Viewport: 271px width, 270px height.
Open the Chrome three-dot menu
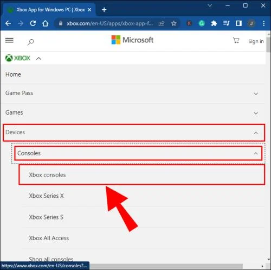pyautogui.click(x=264, y=23)
